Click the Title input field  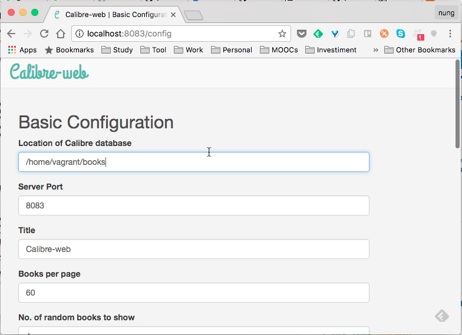click(193, 249)
